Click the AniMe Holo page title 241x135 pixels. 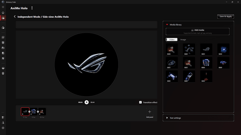pos(19,8)
